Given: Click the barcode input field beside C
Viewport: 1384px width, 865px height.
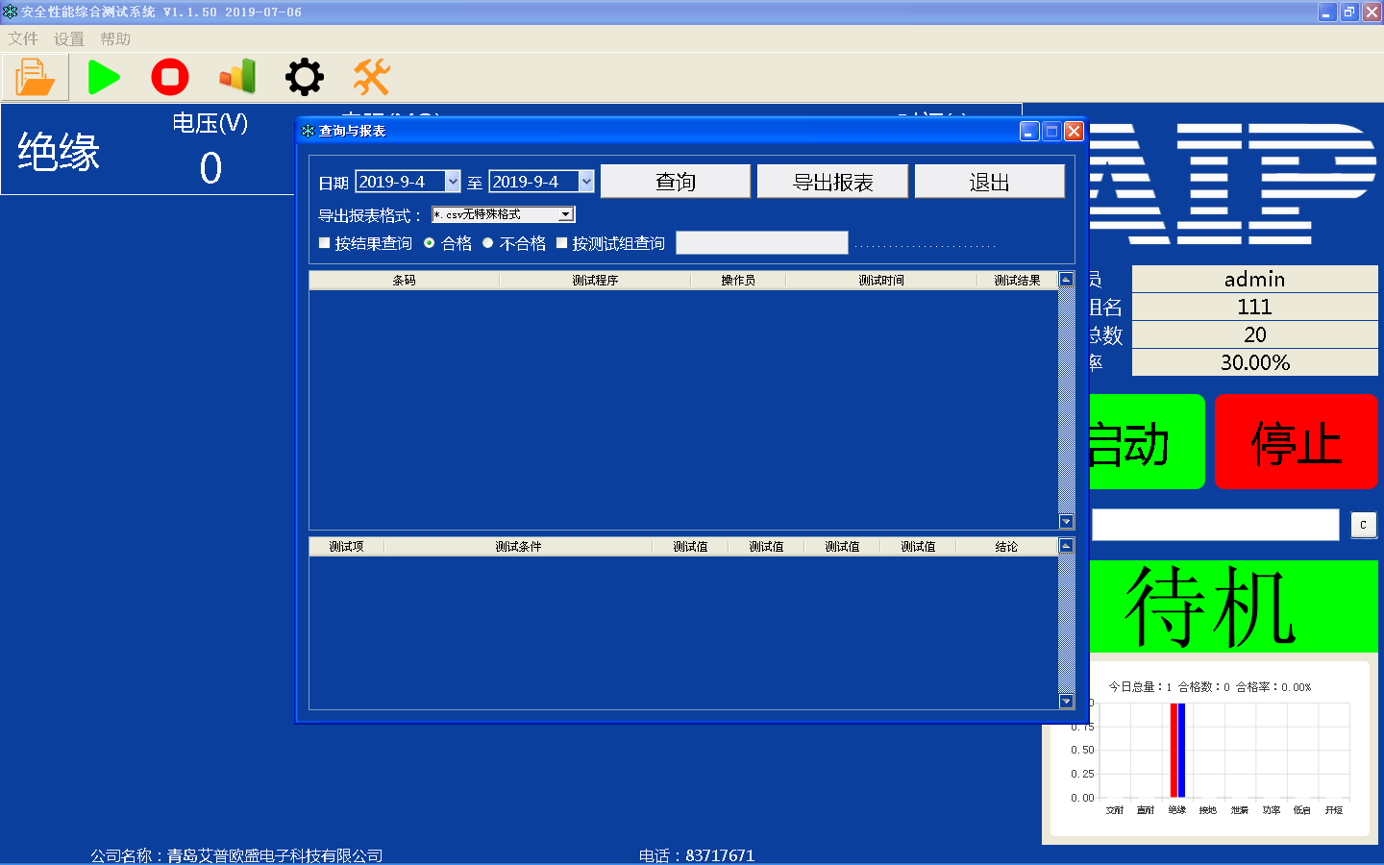Looking at the screenshot, I should [x=1216, y=525].
